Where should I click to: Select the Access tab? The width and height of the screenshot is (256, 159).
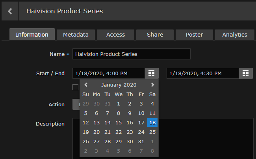pos(115,35)
